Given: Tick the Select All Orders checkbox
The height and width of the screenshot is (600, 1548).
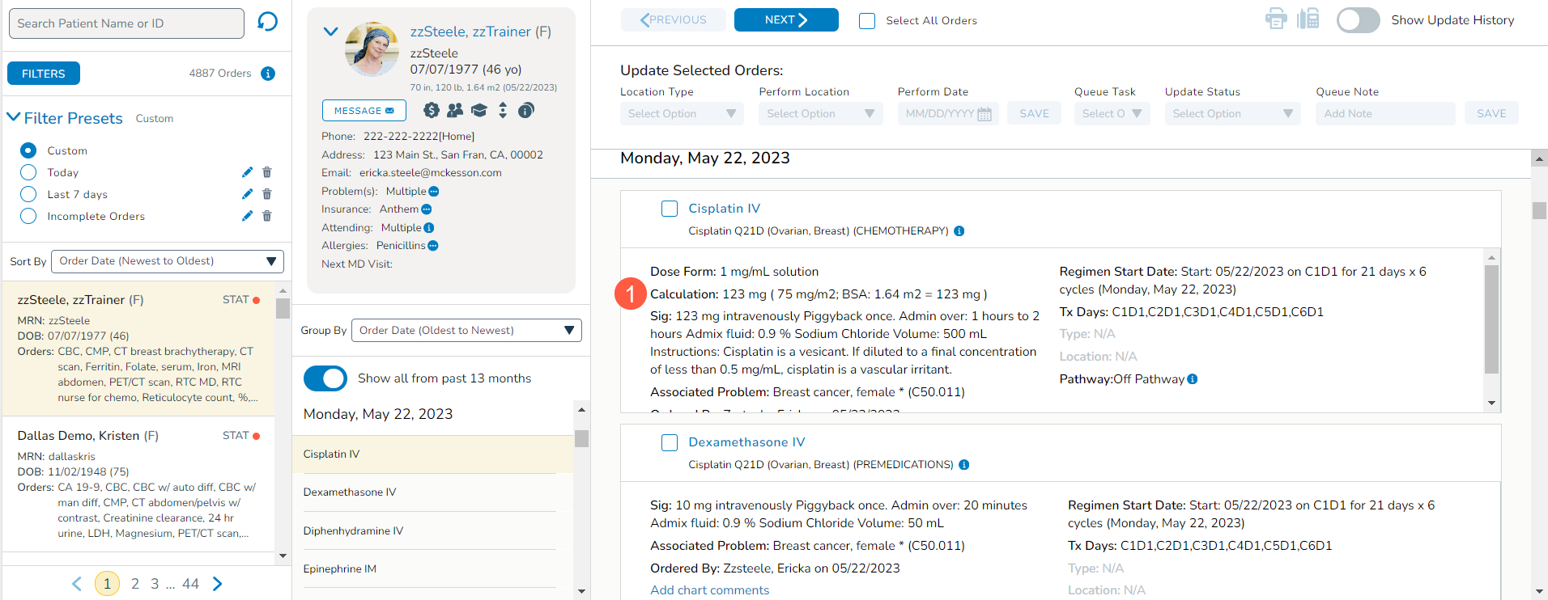Looking at the screenshot, I should pyautogui.click(x=867, y=21).
